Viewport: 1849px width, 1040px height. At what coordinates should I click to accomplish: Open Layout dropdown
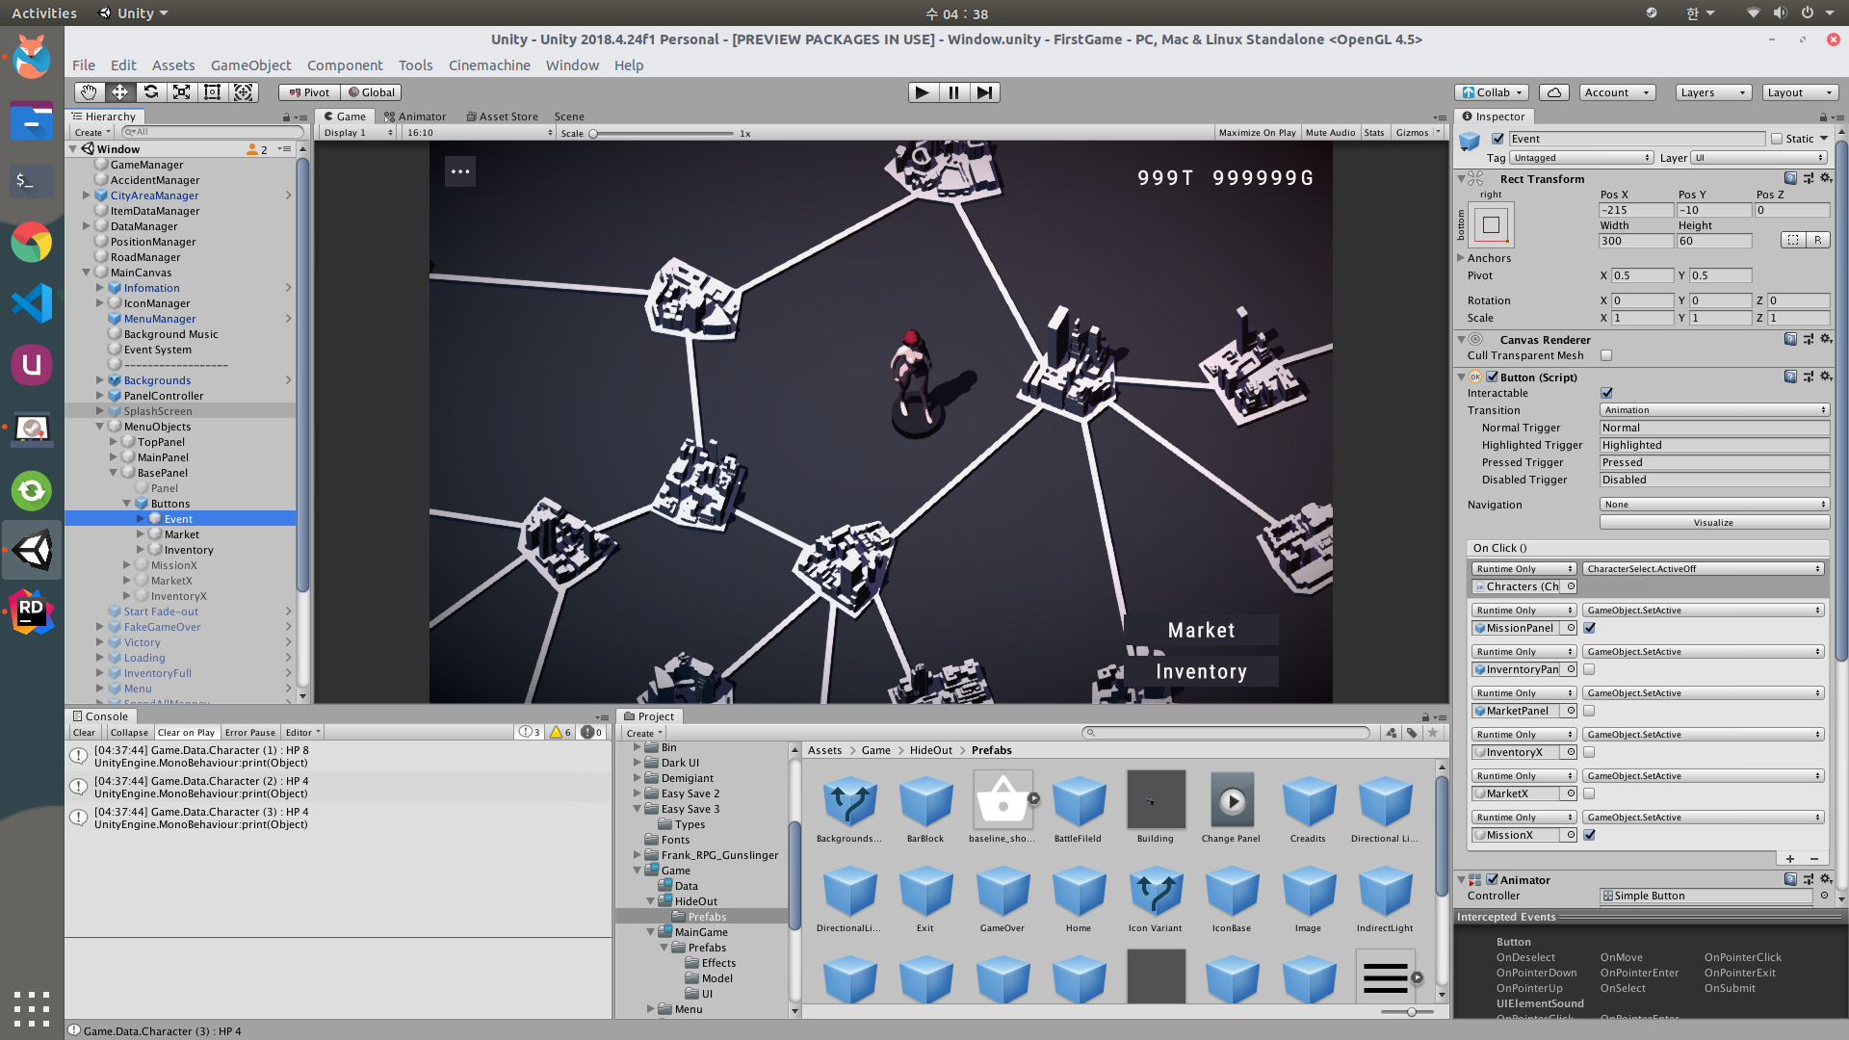pyautogui.click(x=1800, y=92)
